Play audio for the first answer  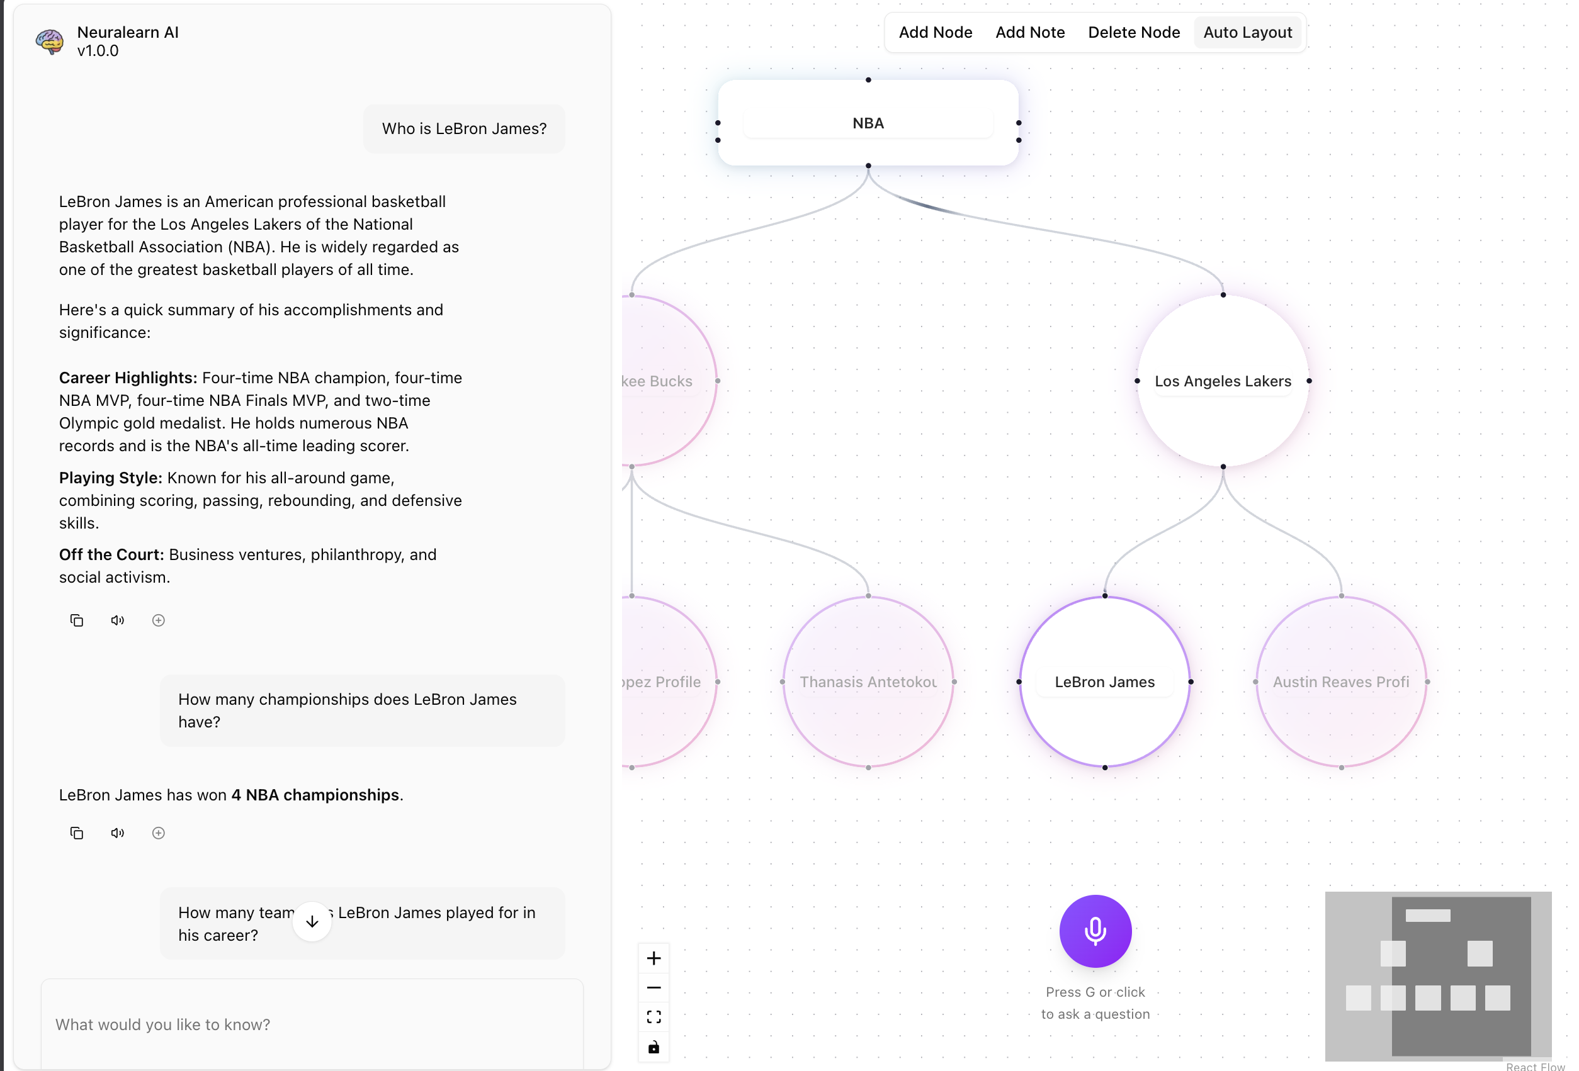pos(118,620)
